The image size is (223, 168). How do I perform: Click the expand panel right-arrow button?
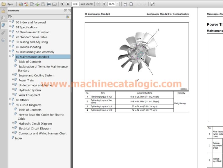[69, 11]
